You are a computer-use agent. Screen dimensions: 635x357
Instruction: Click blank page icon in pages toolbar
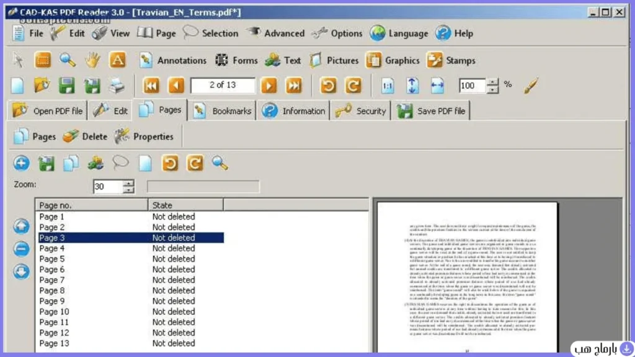click(x=145, y=164)
